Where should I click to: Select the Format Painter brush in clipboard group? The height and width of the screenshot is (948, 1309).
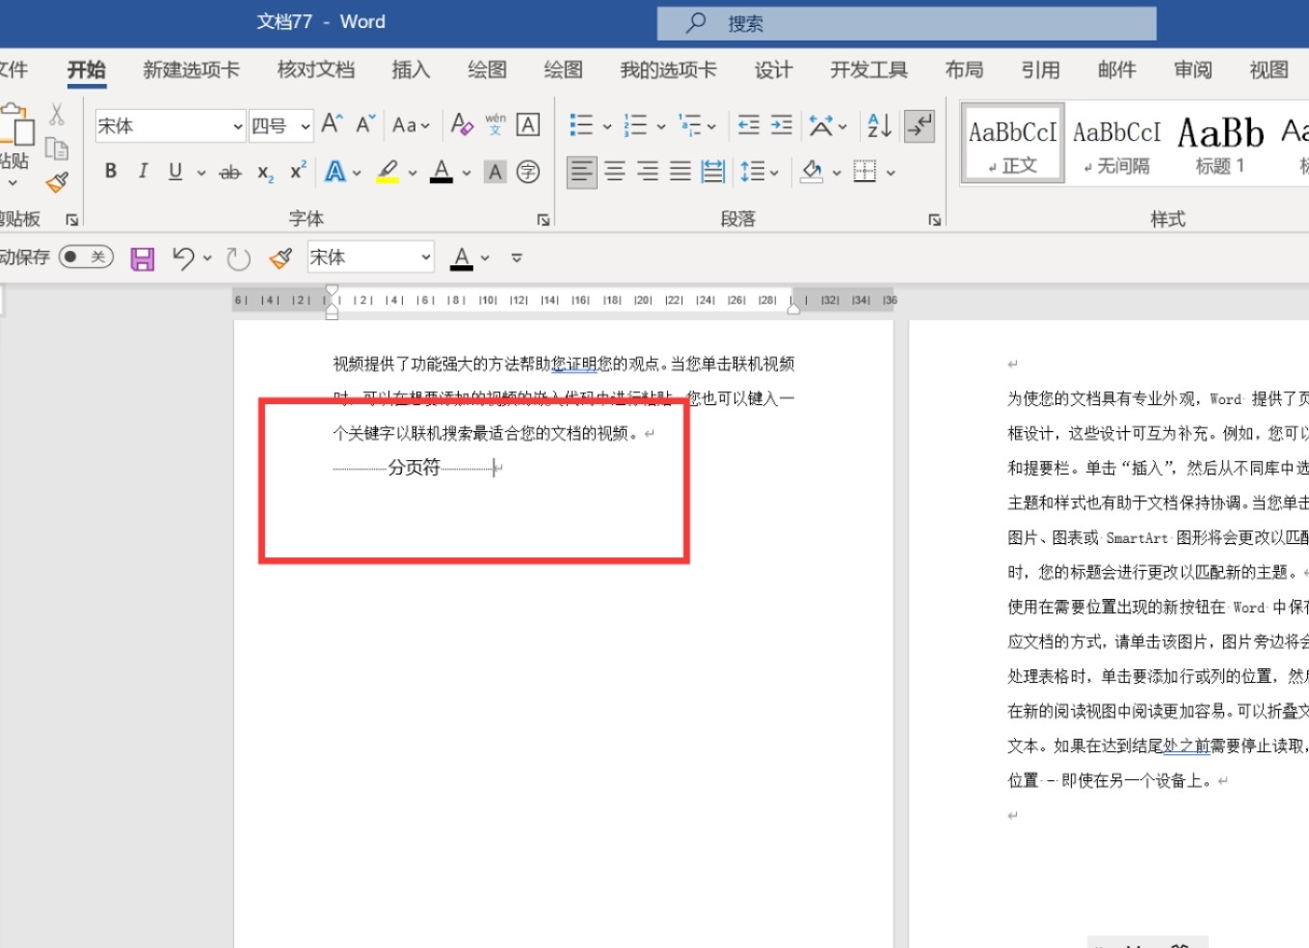pyautogui.click(x=57, y=182)
